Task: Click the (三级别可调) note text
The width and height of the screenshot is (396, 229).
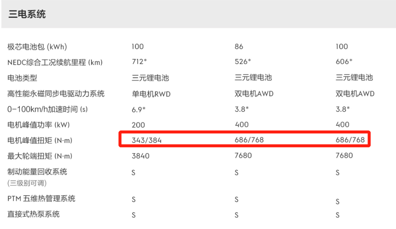Action: point(27,183)
